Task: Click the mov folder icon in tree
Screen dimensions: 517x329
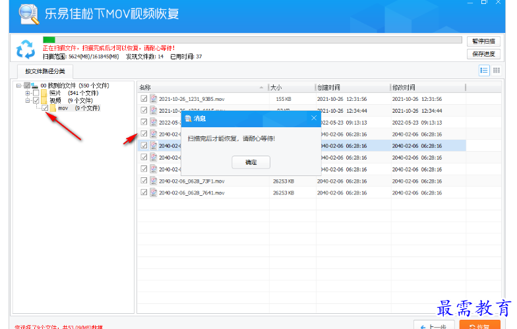Action: point(53,108)
